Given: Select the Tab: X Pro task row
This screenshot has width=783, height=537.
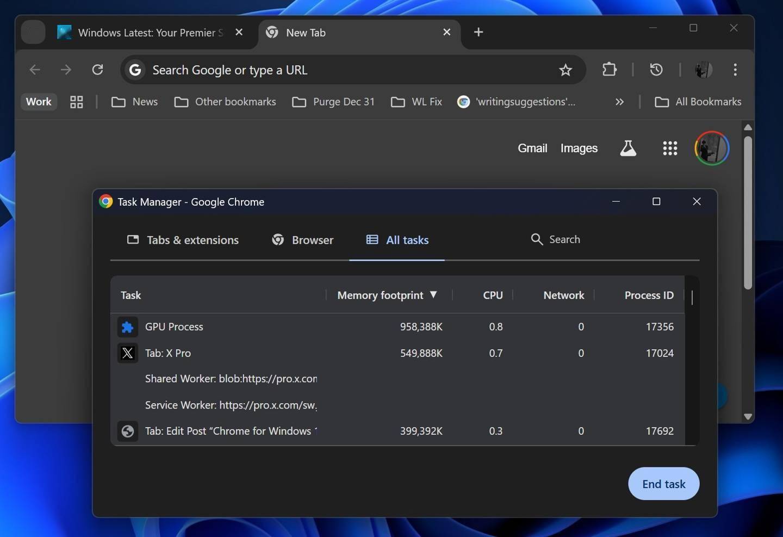Looking at the screenshot, I should click(x=397, y=353).
